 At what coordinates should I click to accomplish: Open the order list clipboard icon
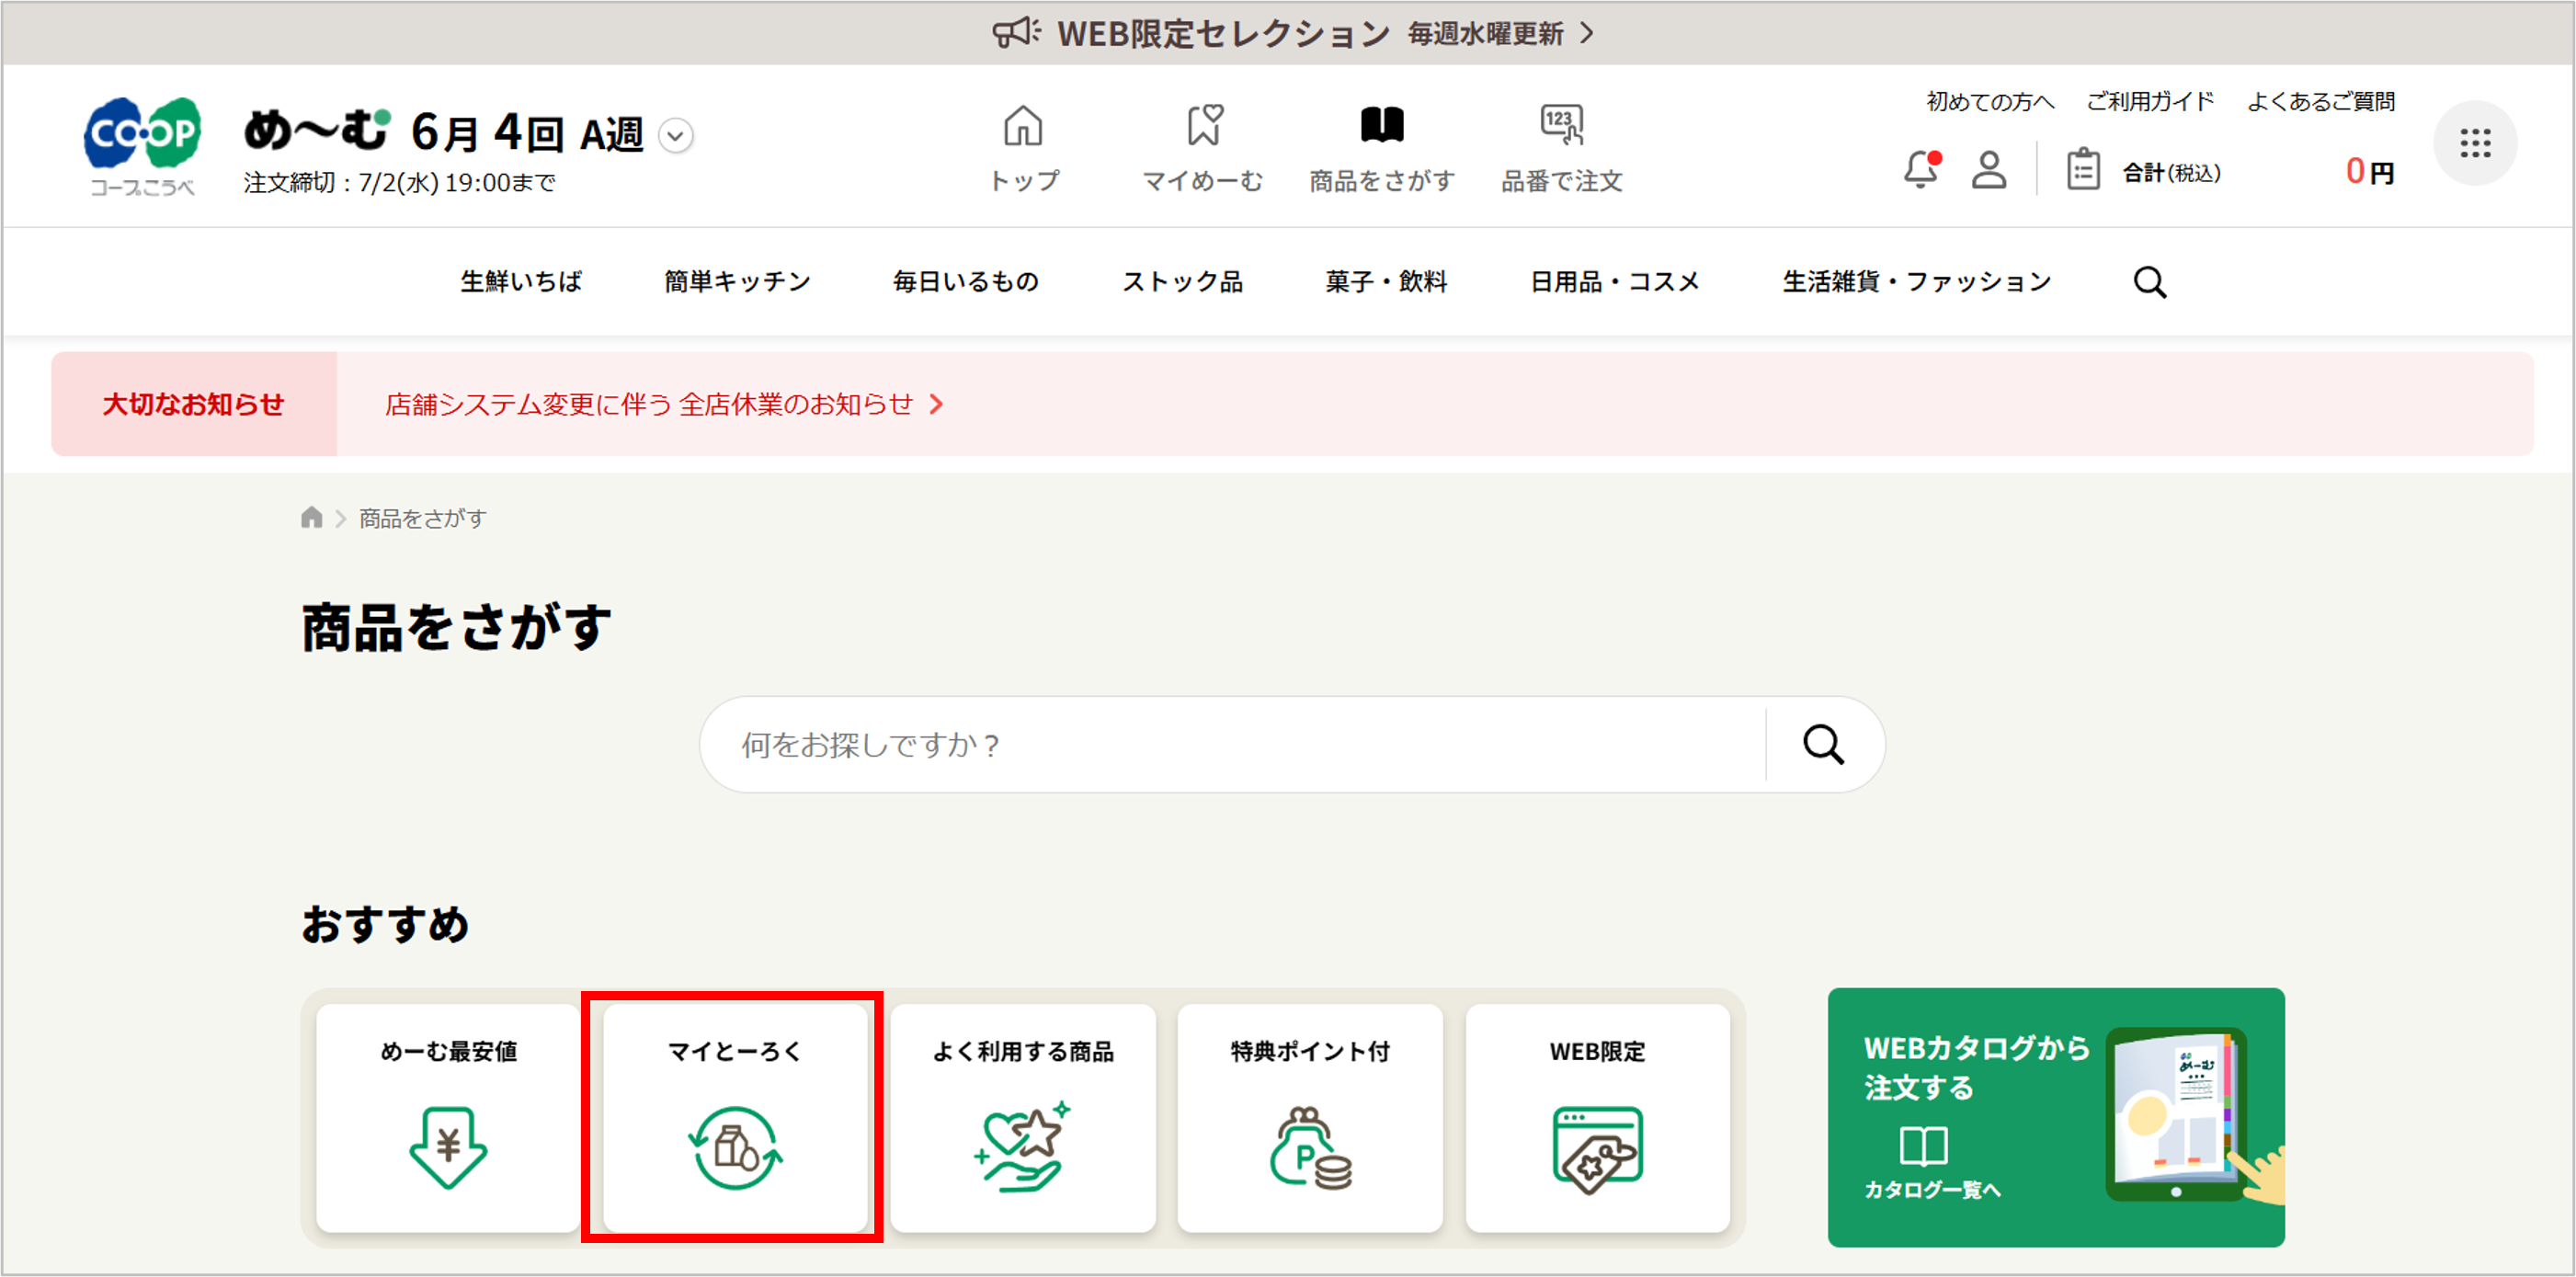click(2083, 169)
